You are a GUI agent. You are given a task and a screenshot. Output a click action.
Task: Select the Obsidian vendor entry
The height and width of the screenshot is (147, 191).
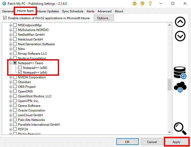(25, 82)
